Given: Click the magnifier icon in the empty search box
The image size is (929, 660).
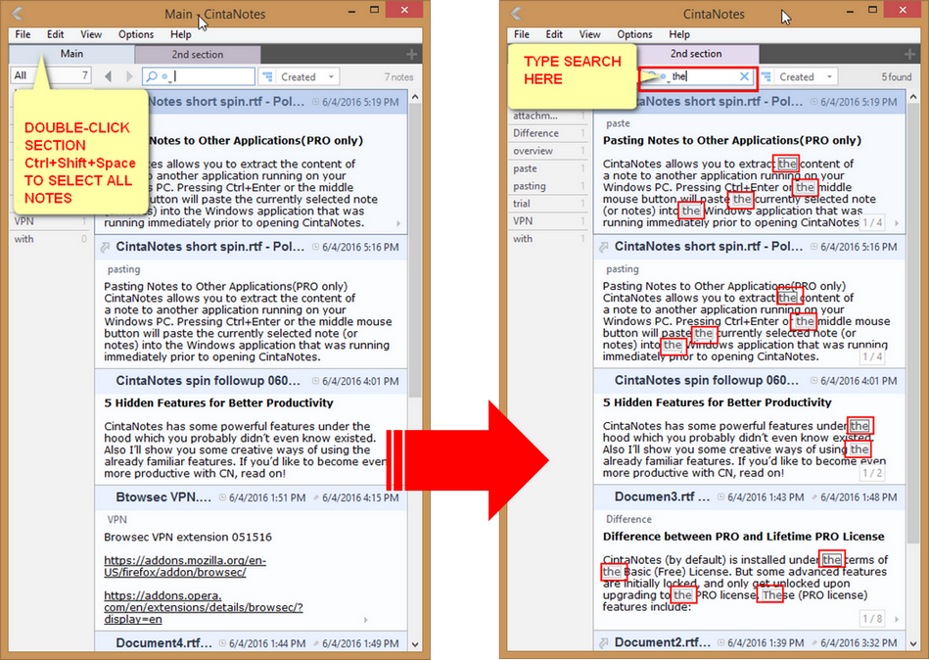Looking at the screenshot, I should [x=153, y=76].
